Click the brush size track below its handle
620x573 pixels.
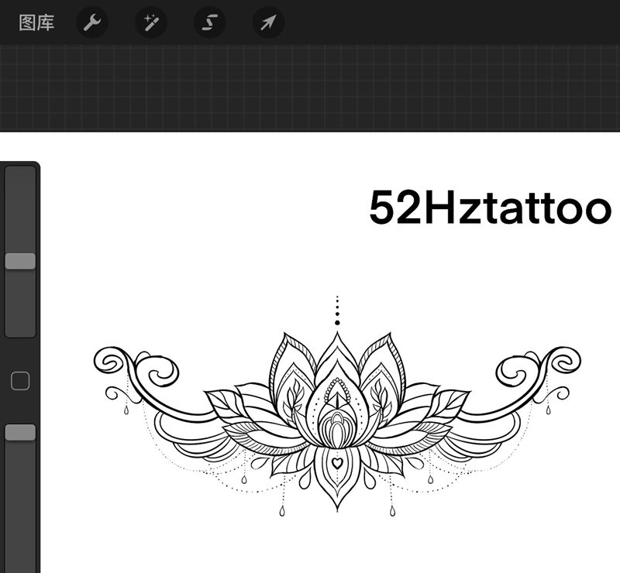click(20, 306)
